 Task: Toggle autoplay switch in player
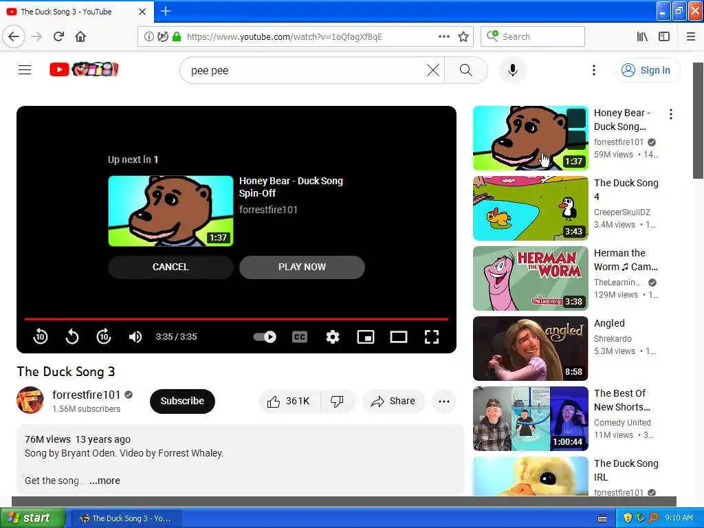(265, 337)
